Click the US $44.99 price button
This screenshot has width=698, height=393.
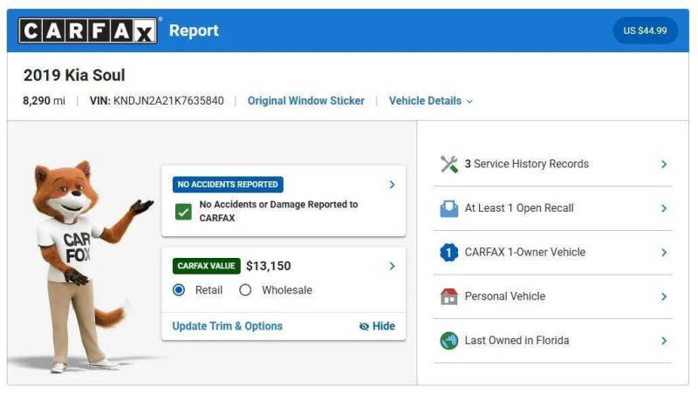pos(645,30)
